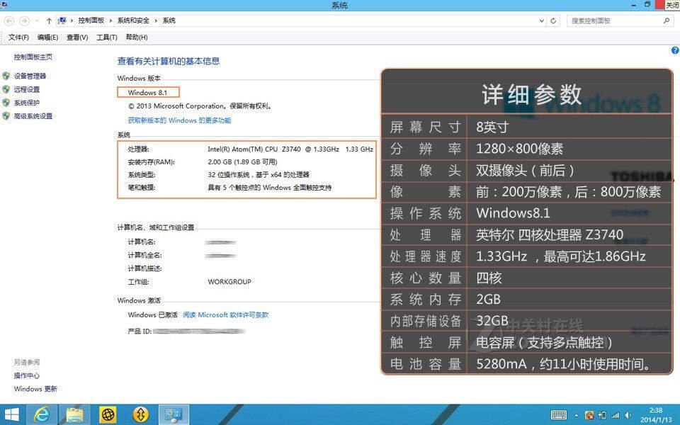Open the network signal tray icon
This screenshot has width=680, height=425.
pyautogui.click(x=615, y=416)
